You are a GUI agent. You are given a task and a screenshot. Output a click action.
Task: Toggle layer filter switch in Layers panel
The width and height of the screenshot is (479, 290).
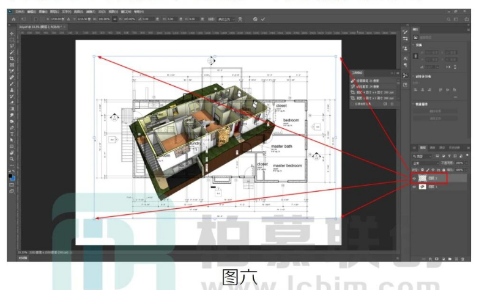pos(467,156)
